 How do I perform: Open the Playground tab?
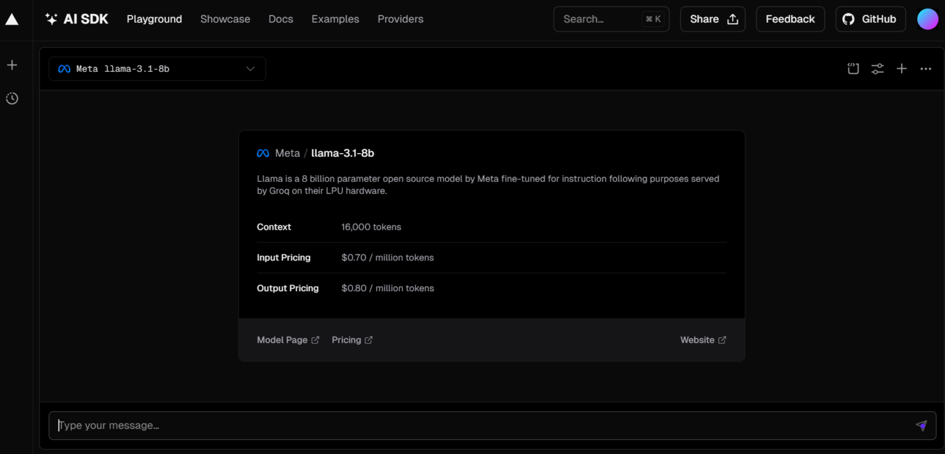click(154, 19)
